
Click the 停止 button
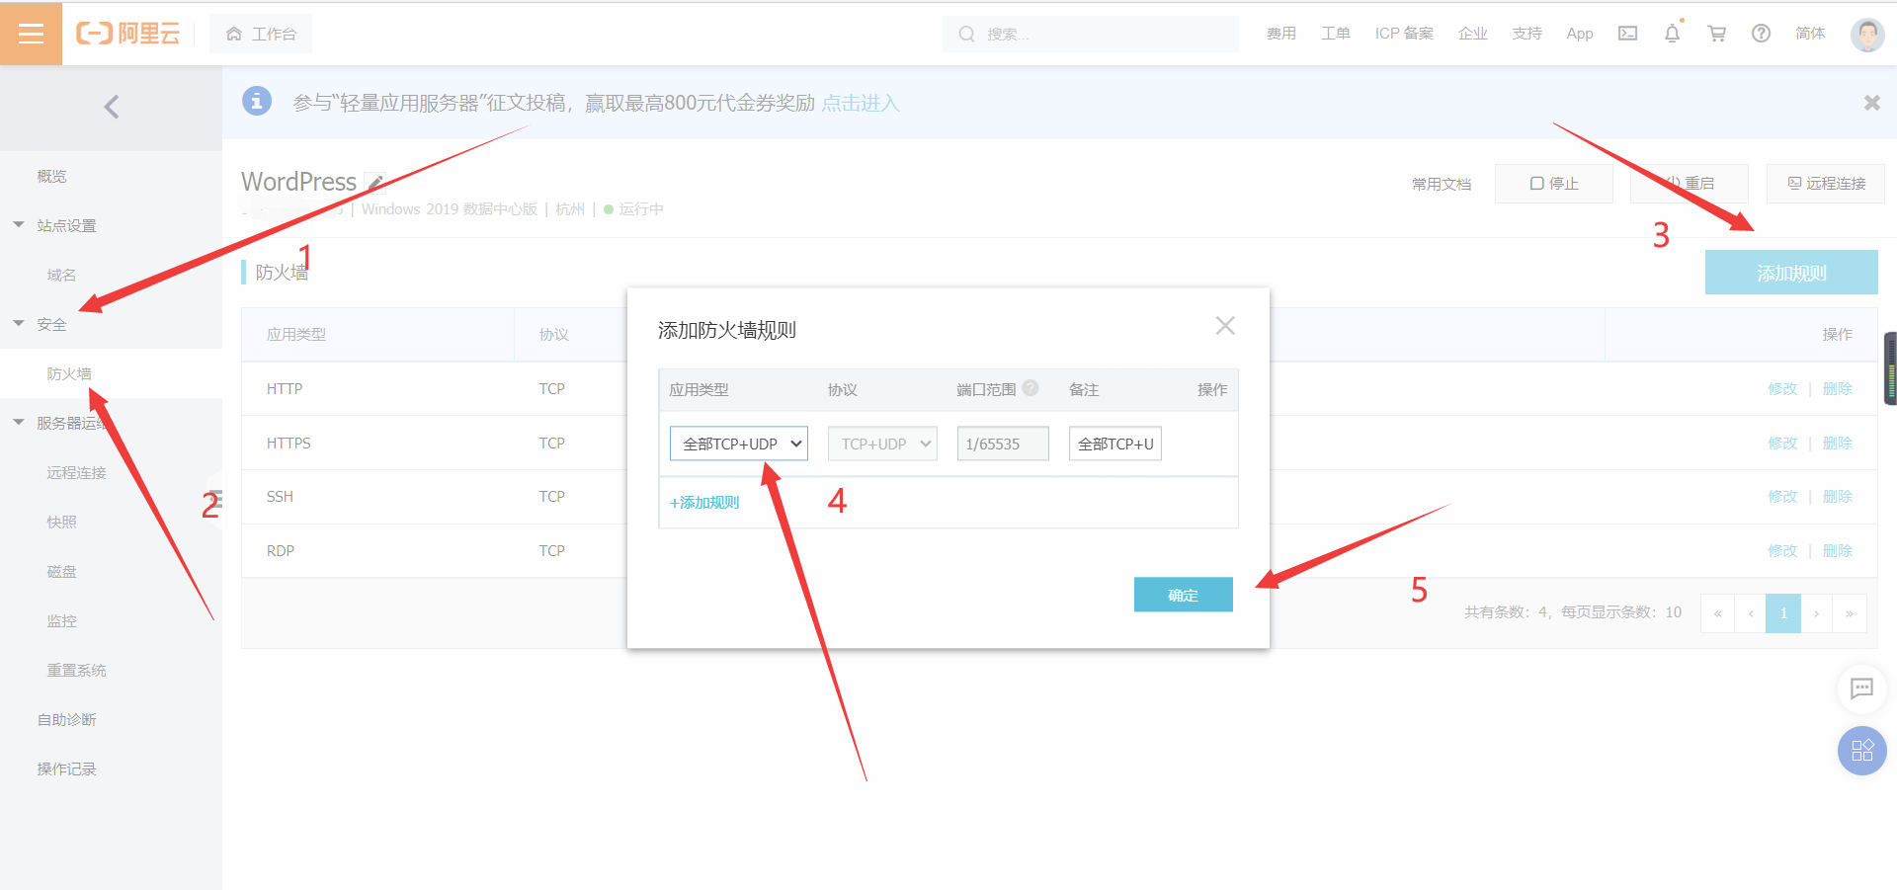[x=1553, y=184]
